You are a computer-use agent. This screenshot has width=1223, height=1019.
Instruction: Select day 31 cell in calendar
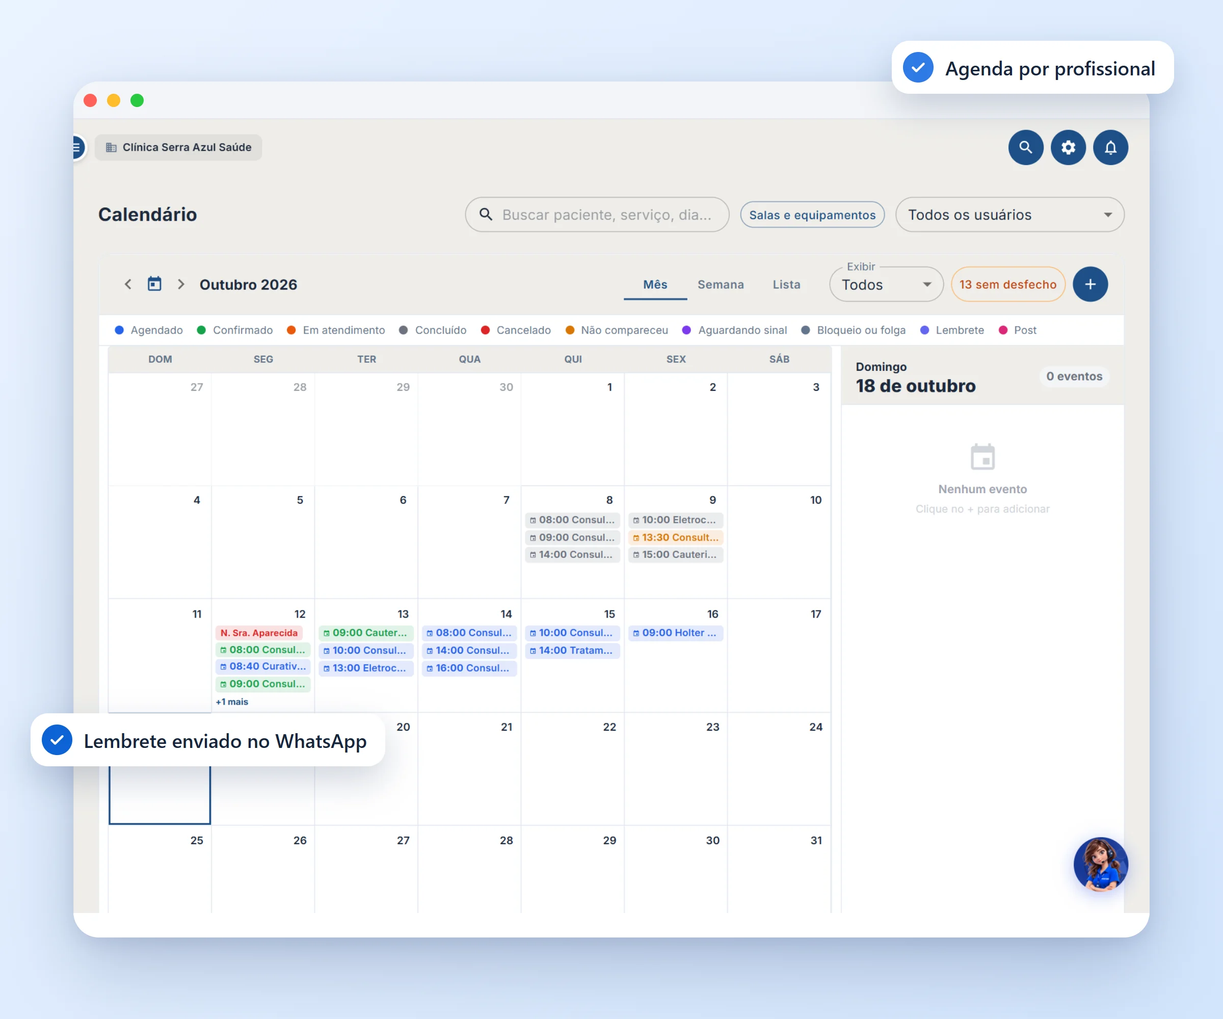(x=779, y=869)
